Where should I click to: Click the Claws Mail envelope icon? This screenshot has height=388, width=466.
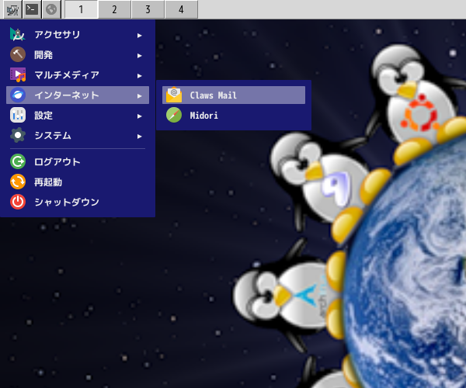174,95
